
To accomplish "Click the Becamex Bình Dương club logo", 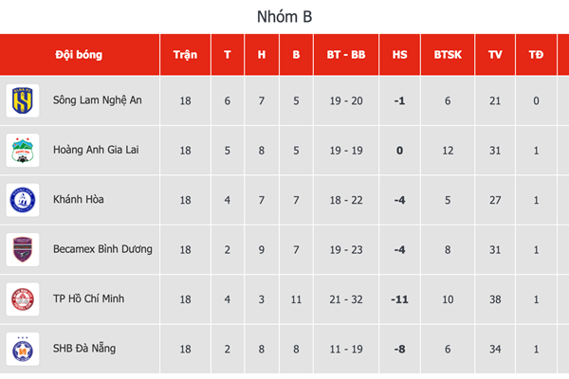I will [23, 249].
